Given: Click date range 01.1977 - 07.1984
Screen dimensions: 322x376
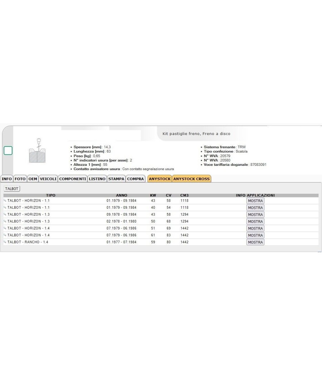Looking at the screenshot, I should click(x=122, y=242).
